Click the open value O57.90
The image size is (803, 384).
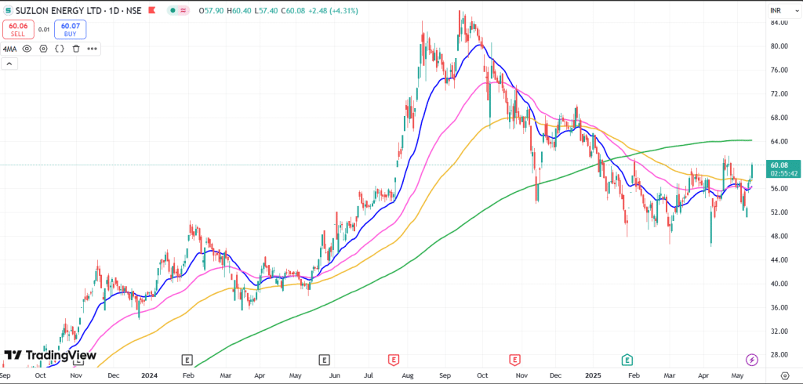tap(209, 10)
